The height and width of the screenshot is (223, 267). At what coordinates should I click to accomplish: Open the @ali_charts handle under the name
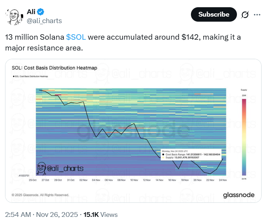[x=44, y=21]
